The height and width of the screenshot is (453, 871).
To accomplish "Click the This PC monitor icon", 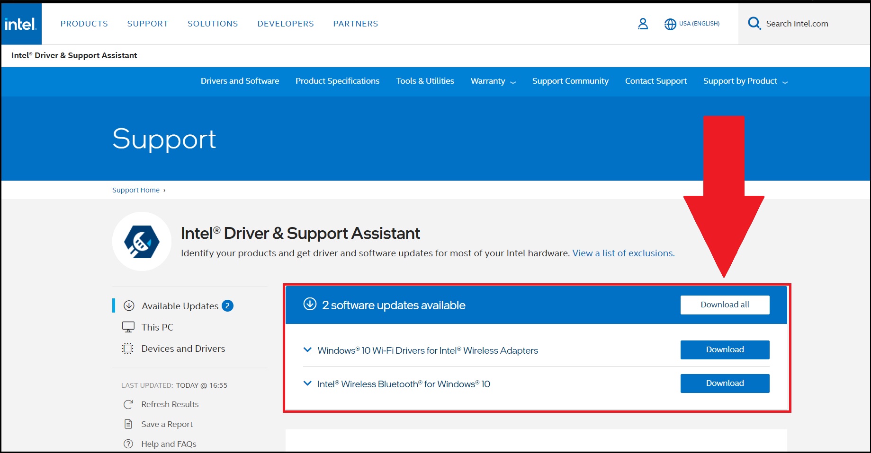I will coord(128,327).
